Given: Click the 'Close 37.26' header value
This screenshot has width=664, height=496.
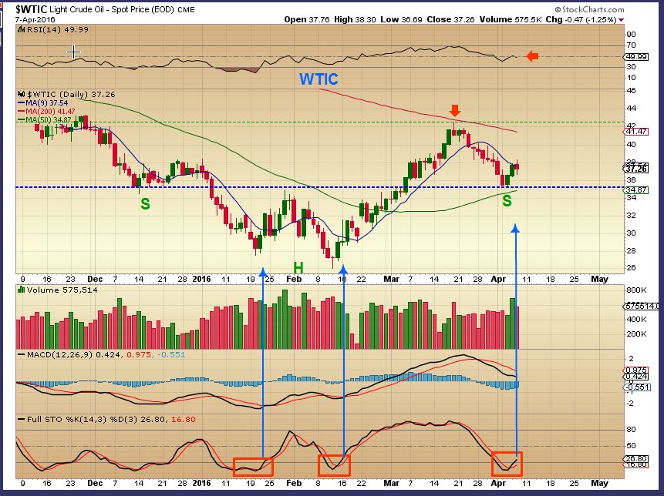Looking at the screenshot, I should [x=450, y=19].
